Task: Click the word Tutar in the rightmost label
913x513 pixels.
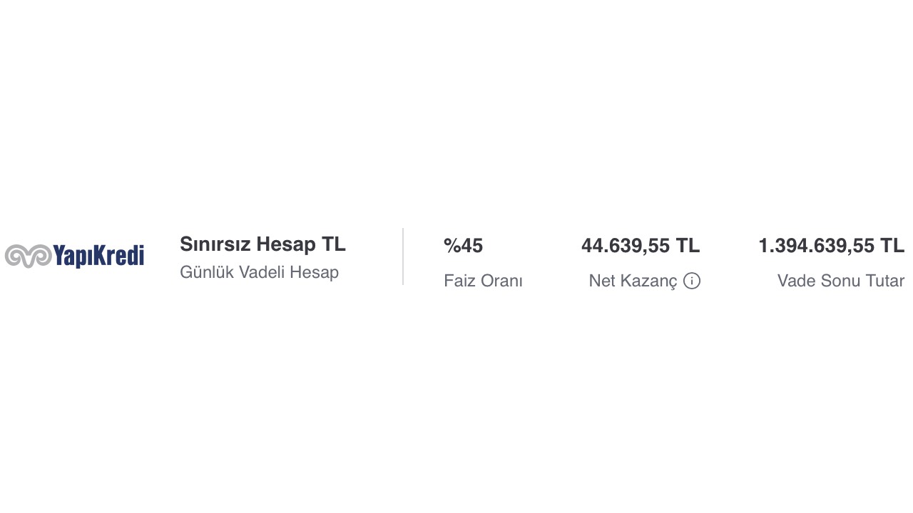Action: click(x=886, y=281)
